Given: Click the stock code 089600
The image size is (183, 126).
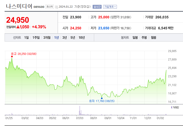Looking at the screenshot, I should click(39, 7).
